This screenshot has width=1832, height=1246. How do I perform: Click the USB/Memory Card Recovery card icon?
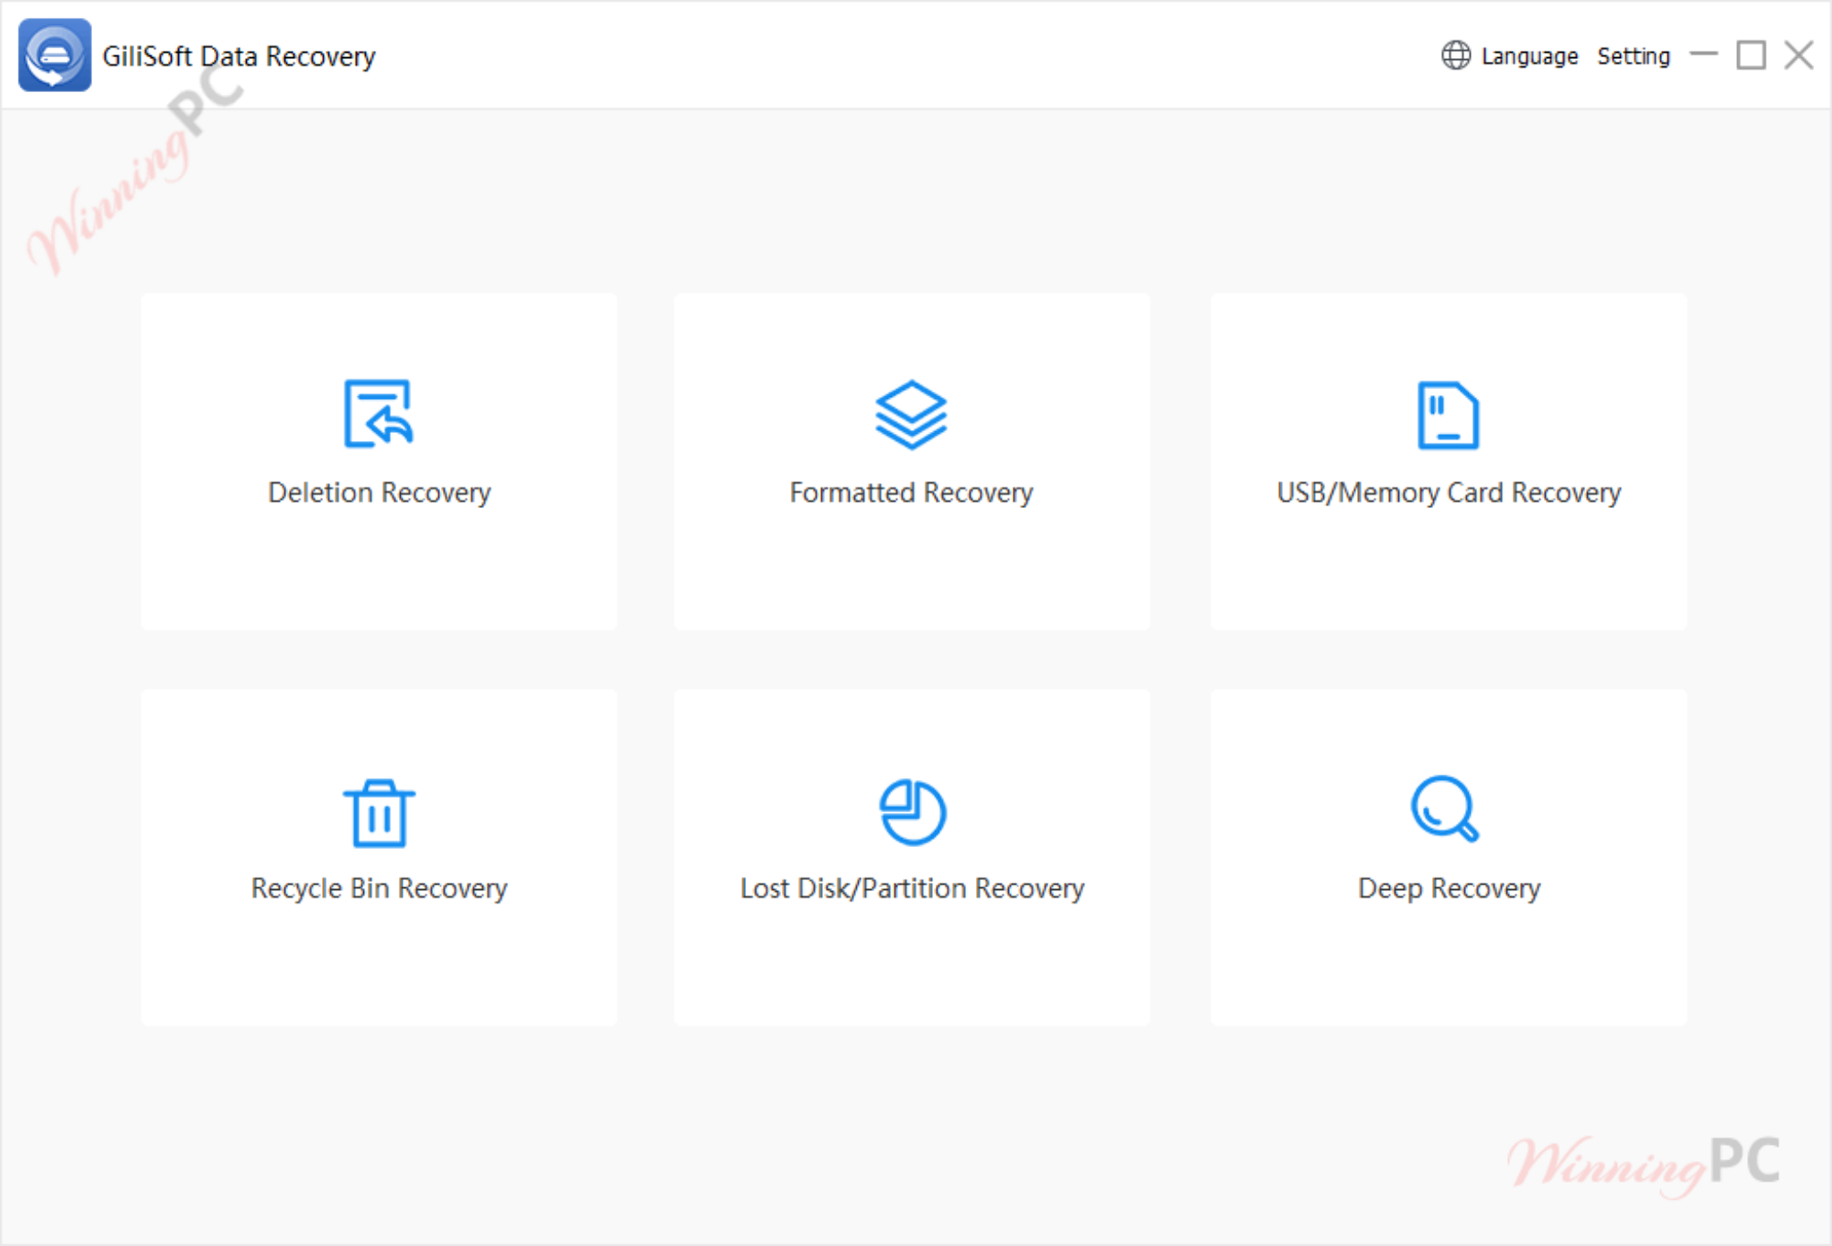pyautogui.click(x=1447, y=414)
